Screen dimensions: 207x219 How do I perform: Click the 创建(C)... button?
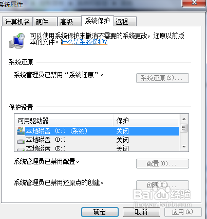162,185
